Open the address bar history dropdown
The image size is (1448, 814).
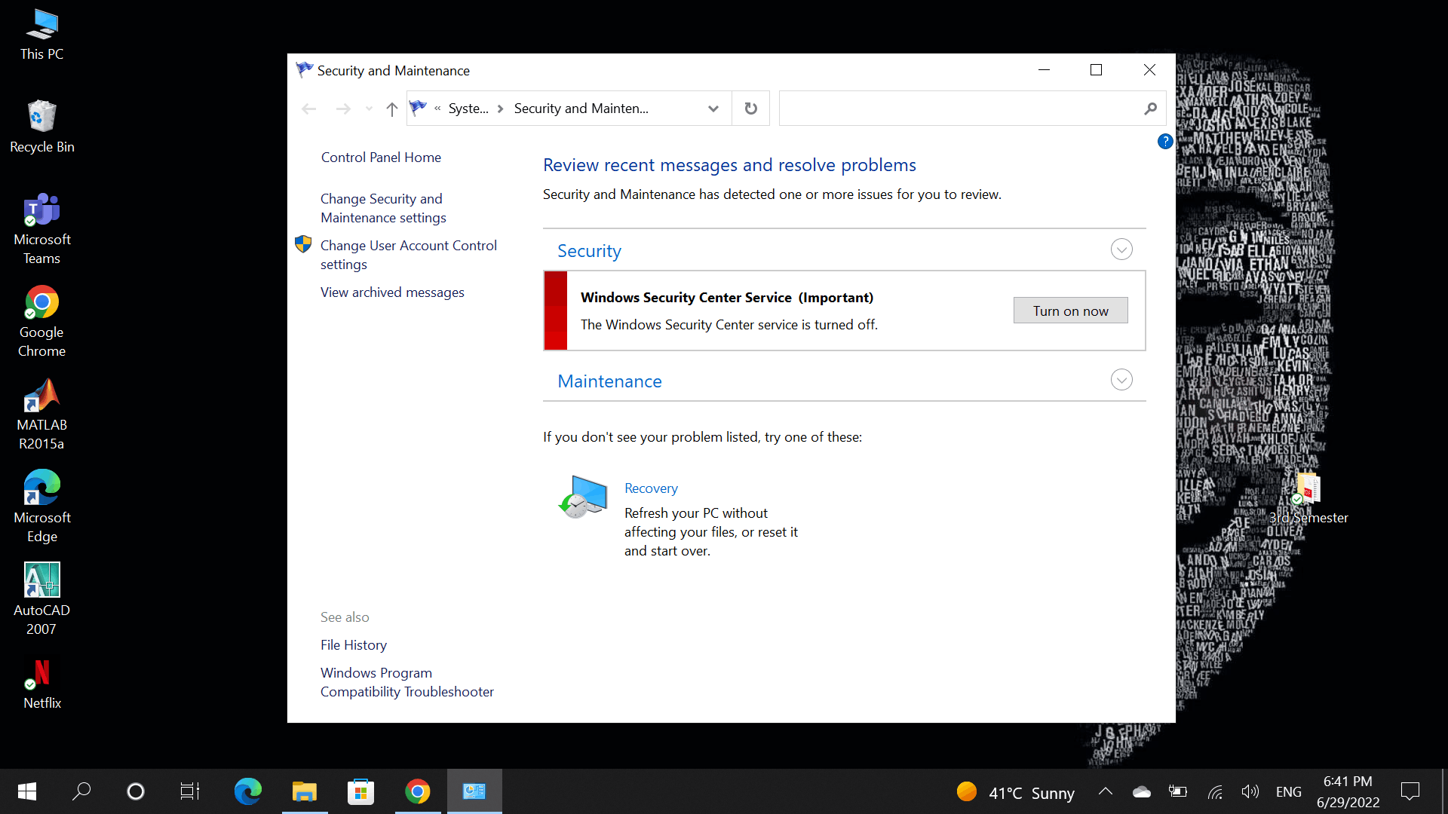pos(713,109)
